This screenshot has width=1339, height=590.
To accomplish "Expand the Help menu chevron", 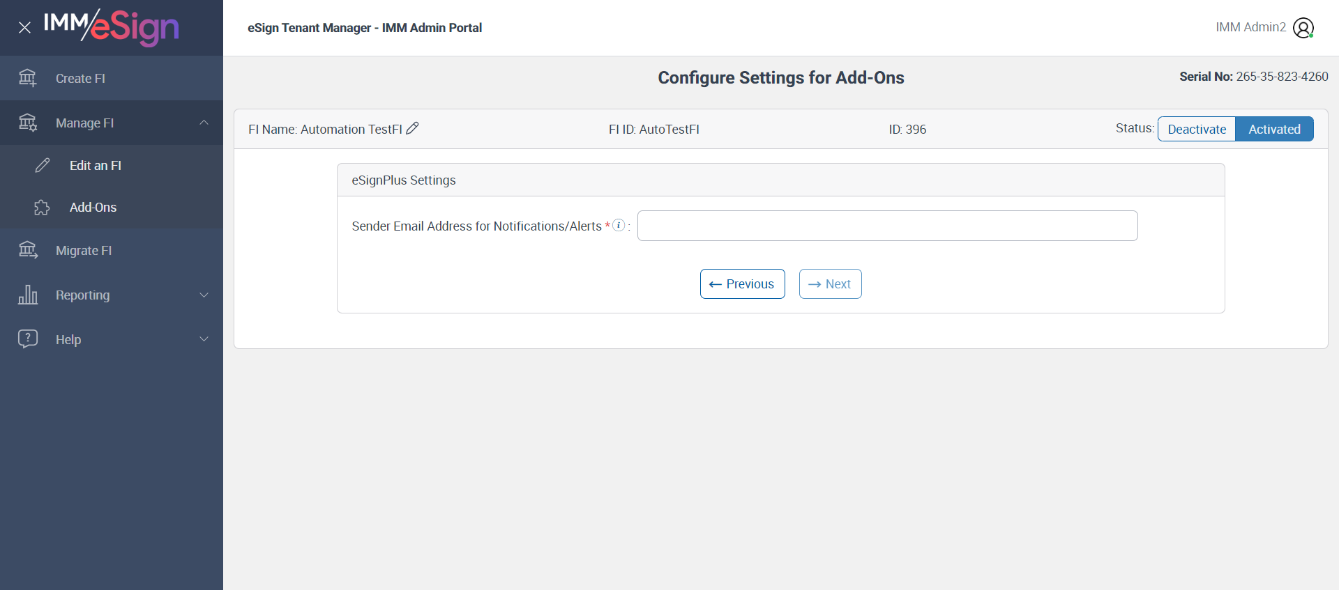I will pyautogui.click(x=204, y=339).
